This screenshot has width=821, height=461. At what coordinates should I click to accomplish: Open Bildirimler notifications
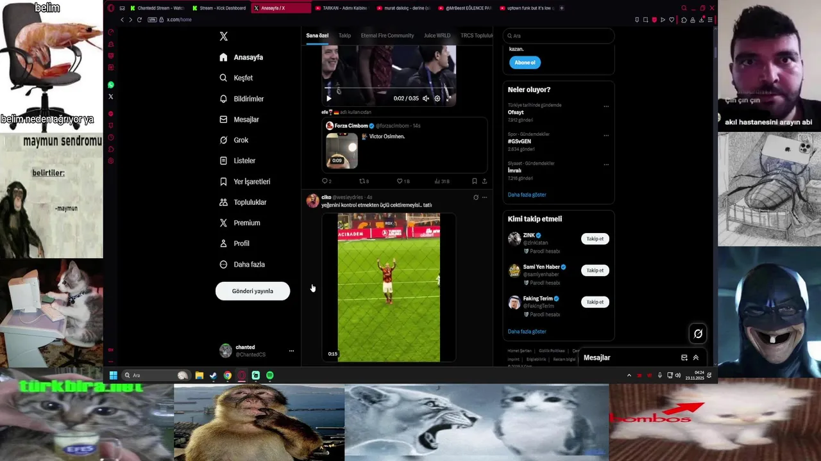[x=241, y=99]
